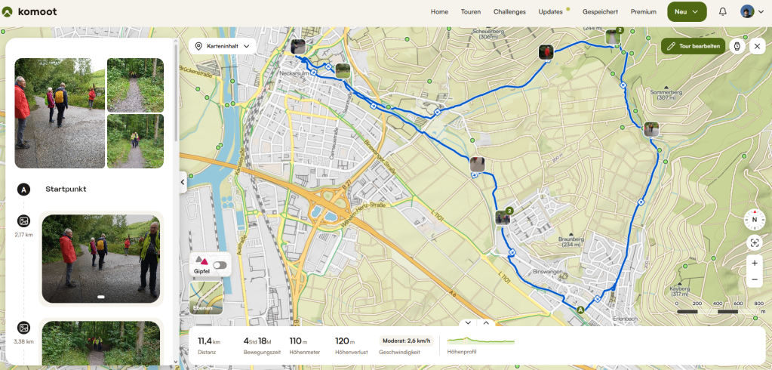This screenshot has height=370, width=772.
Task: Click the komoot logo
Action: tap(29, 12)
